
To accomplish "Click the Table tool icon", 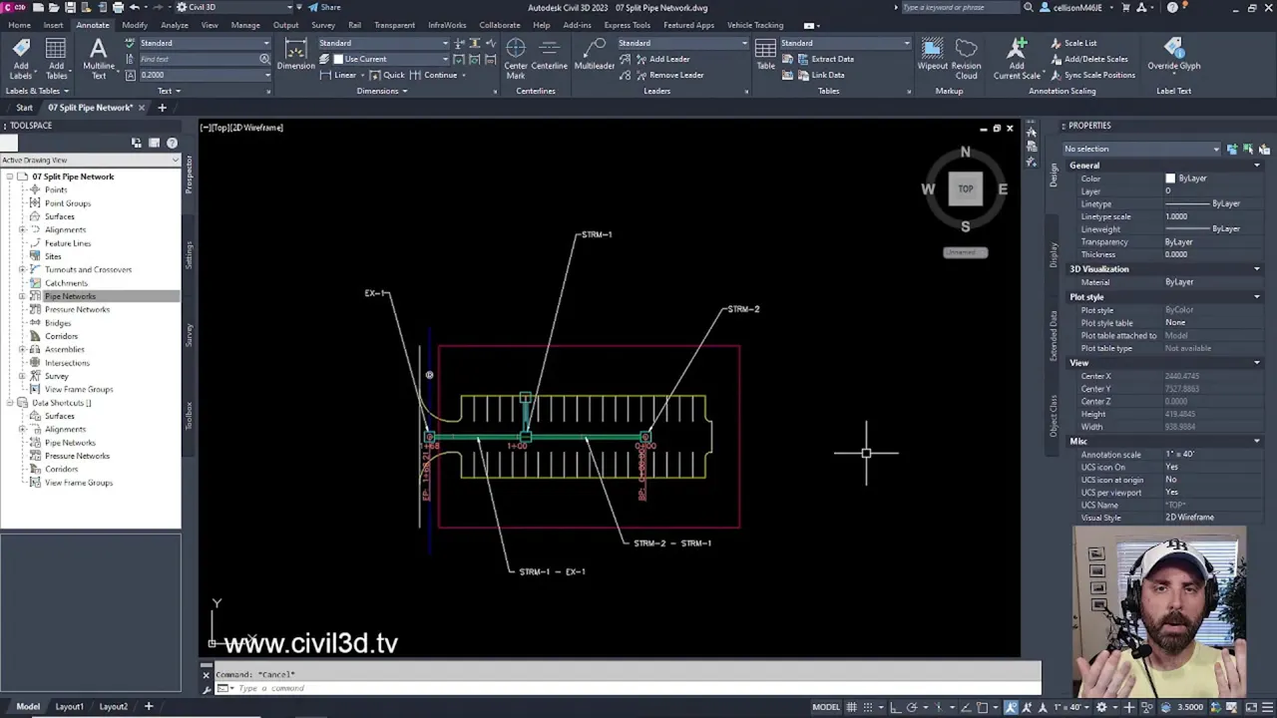I will [765, 50].
